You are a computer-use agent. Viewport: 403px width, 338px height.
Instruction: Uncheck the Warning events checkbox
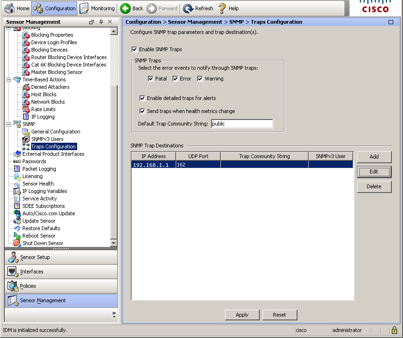click(x=200, y=79)
